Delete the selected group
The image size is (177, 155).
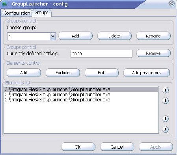pos(114,36)
